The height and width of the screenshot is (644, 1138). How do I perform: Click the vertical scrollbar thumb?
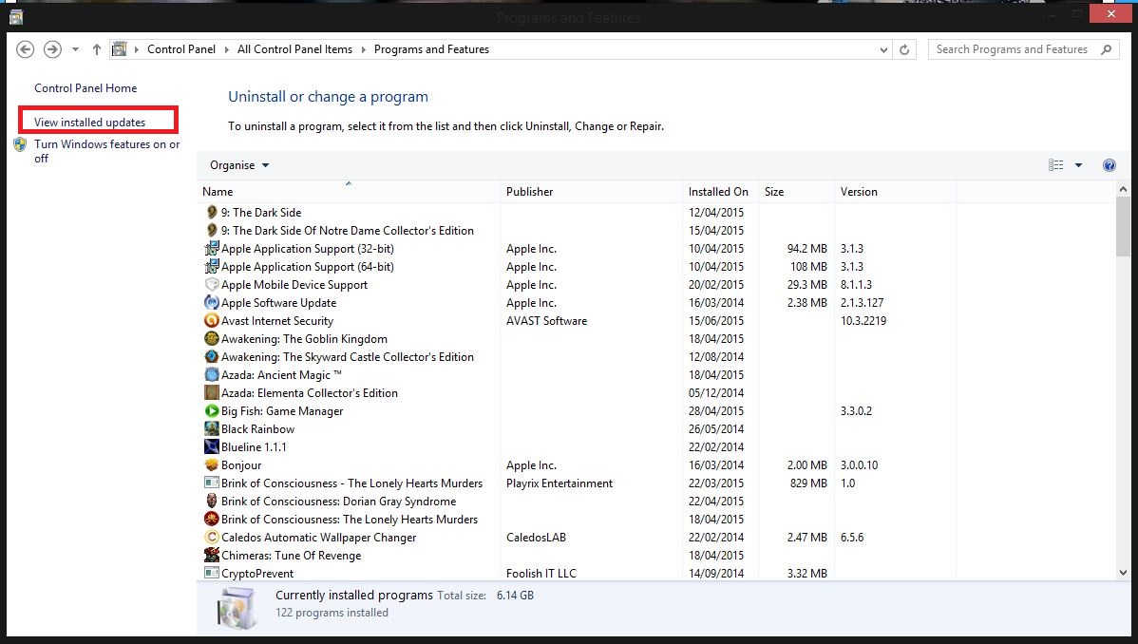pos(1123,226)
